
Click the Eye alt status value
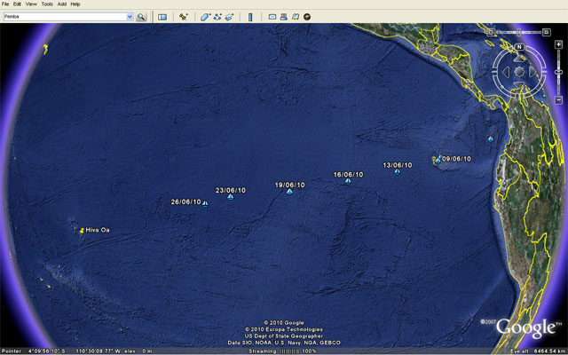point(538,351)
